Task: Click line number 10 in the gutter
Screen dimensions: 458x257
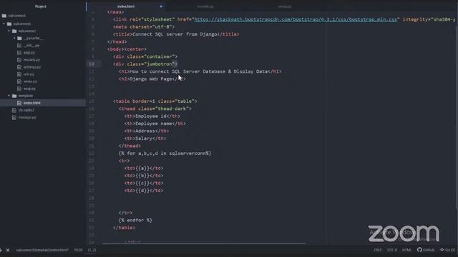Action: point(92,64)
